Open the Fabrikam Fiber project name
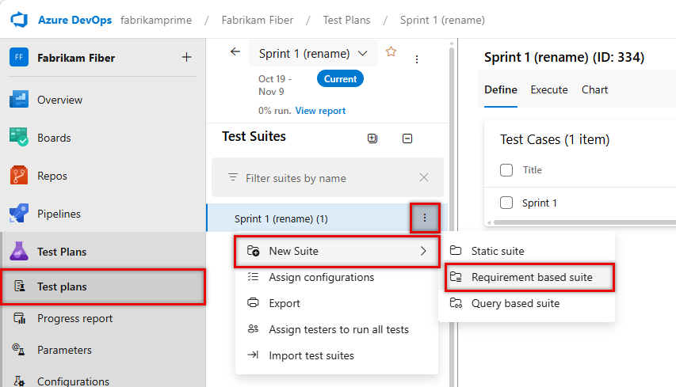Viewport: 676px width, 387px height. tap(76, 58)
